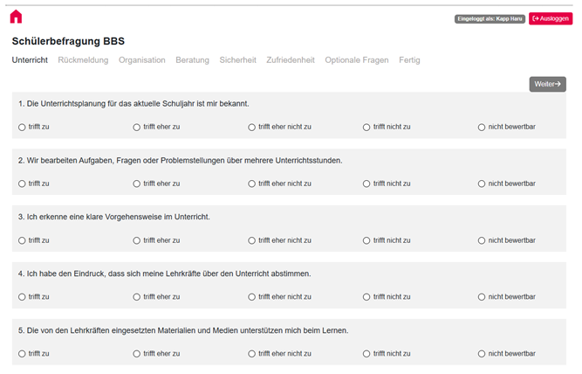Select 'trifft zu' for question 1

coord(22,128)
